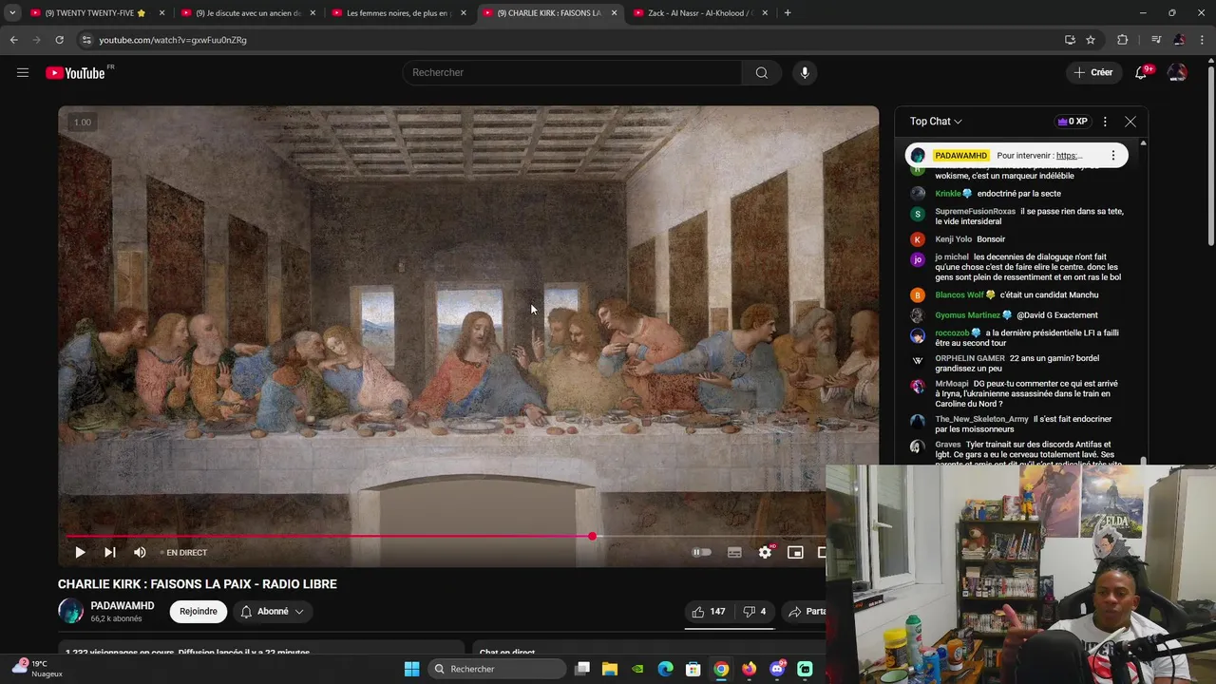Open Microsoft Edge from taskbar
Image resolution: width=1216 pixels, height=684 pixels.
[666, 669]
